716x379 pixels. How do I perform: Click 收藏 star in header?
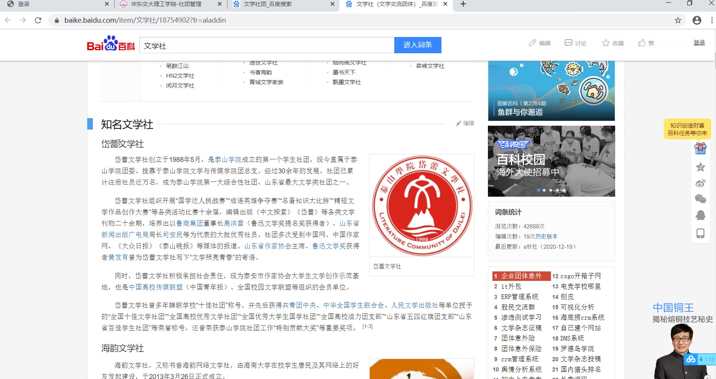click(613, 43)
